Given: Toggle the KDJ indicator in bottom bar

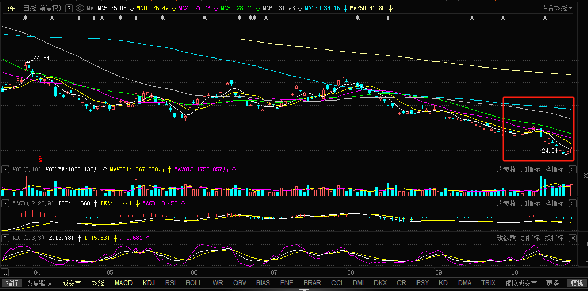Looking at the screenshot, I should [x=149, y=283].
